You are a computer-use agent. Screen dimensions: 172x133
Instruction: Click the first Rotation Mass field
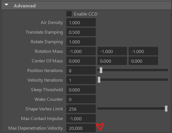[x=81, y=51]
